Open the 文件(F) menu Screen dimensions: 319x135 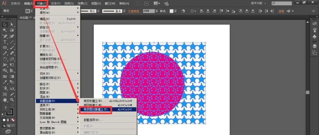click(15, 4)
